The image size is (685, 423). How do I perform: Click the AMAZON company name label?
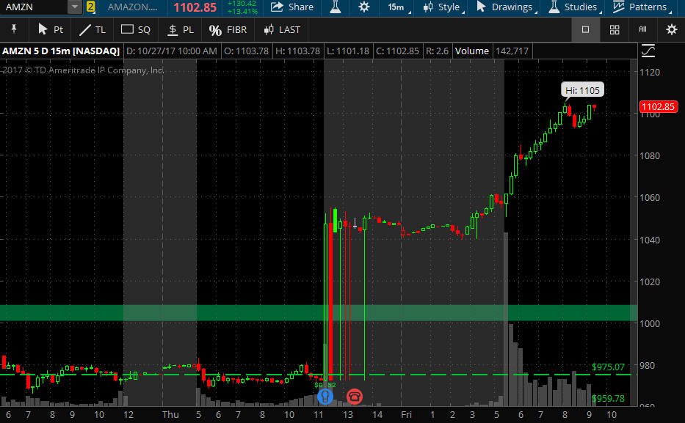[132, 7]
